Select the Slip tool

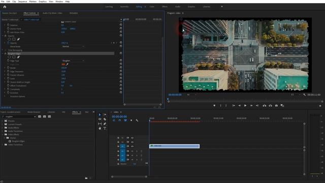pyautogui.click(x=100, y=124)
